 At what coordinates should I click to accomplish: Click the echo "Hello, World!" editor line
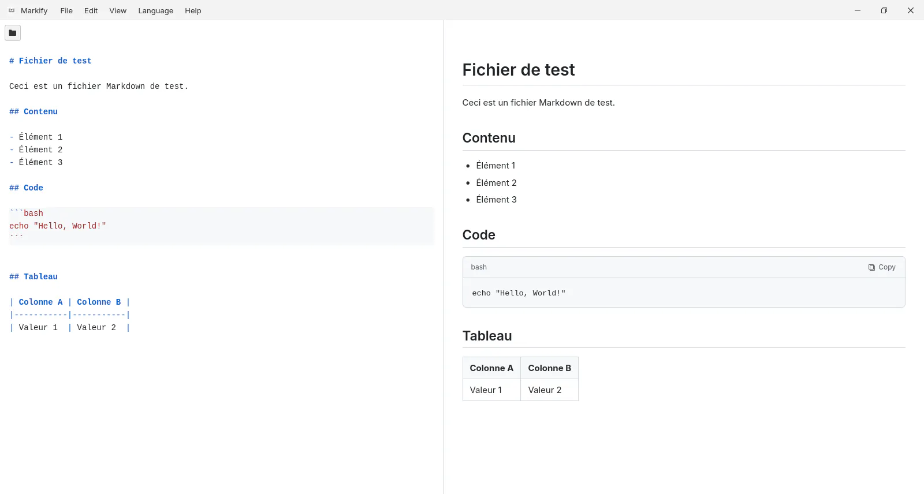click(x=58, y=226)
